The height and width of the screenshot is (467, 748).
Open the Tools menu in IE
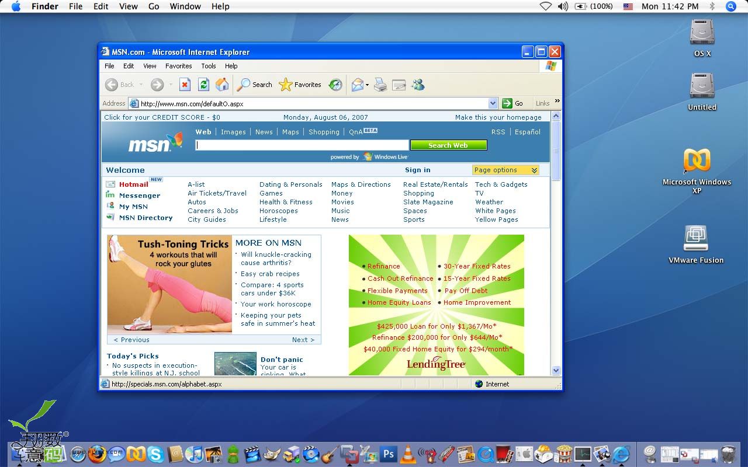209,66
